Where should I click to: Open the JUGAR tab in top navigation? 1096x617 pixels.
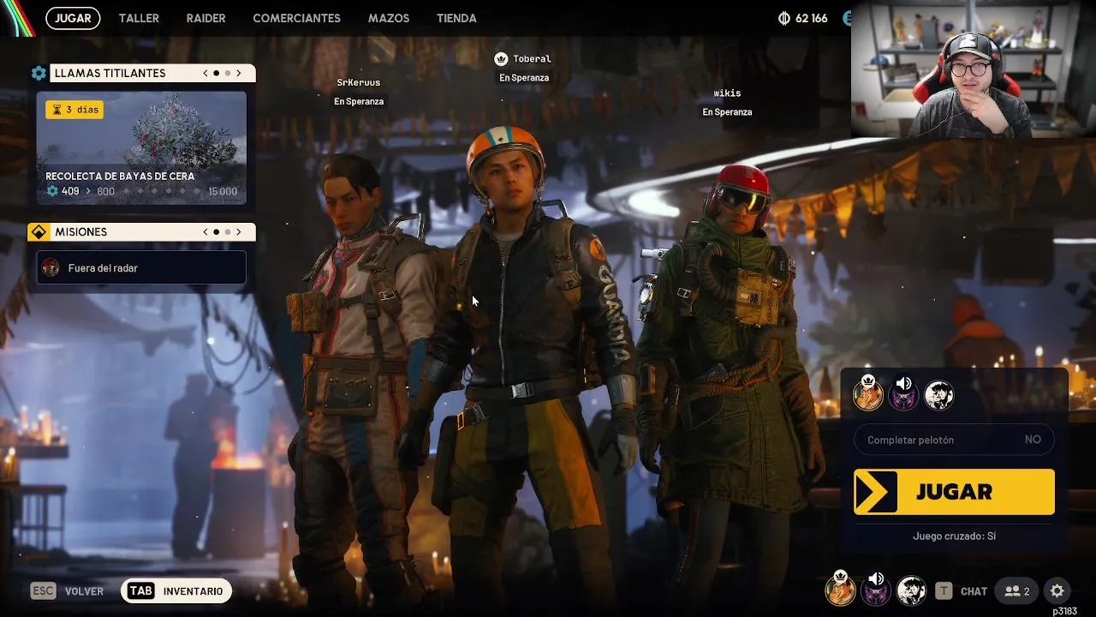tap(73, 18)
